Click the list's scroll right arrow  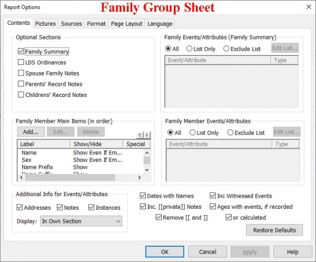pyautogui.click(x=140, y=177)
